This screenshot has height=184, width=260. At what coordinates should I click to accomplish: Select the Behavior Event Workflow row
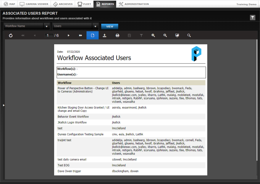point(131,117)
